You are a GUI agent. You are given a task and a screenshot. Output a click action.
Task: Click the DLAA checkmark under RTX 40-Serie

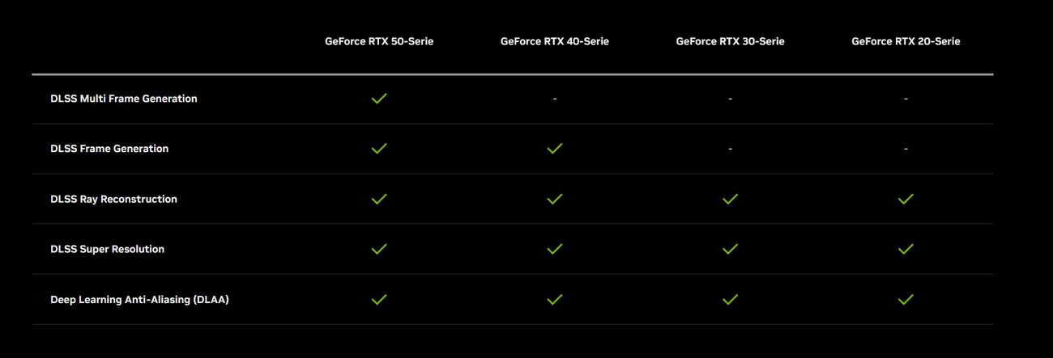555,299
